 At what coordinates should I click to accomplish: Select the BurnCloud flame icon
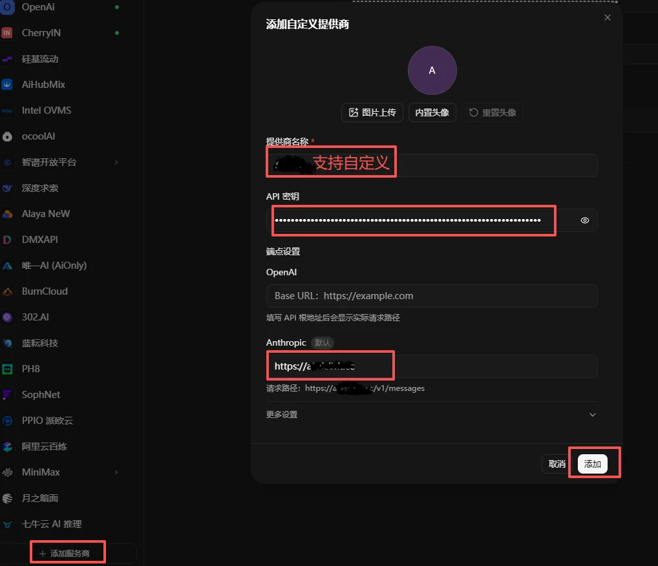coord(7,291)
